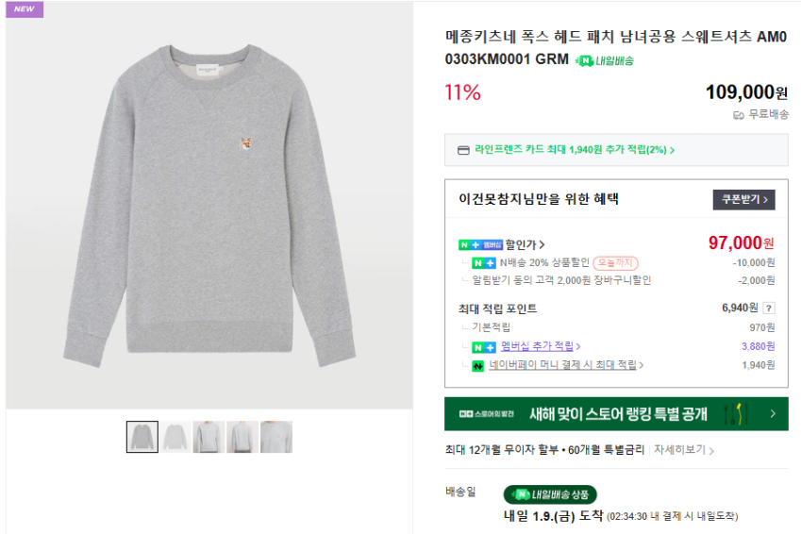Click the 내일배송 badge beside product title
Image resolution: width=801 pixels, height=534 pixels.
pyautogui.click(x=605, y=60)
